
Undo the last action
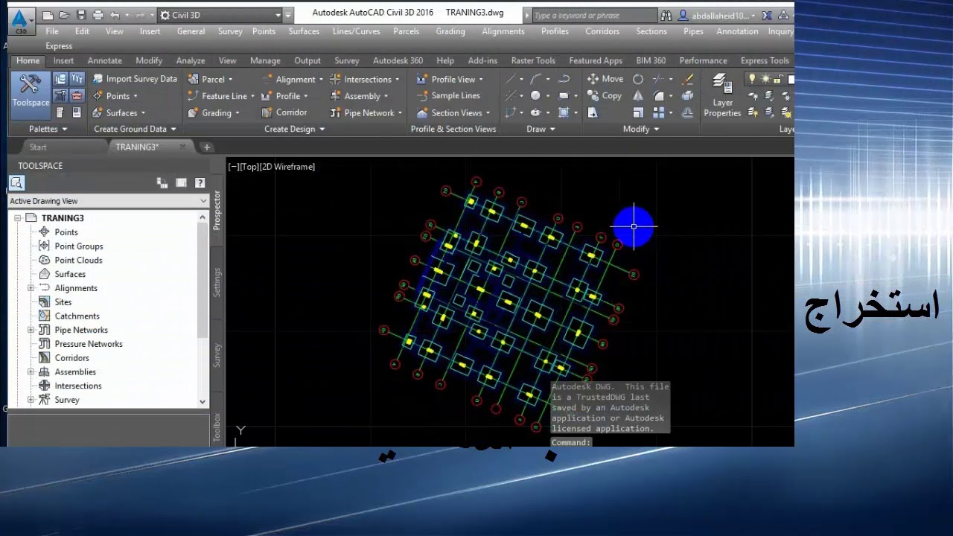[114, 15]
